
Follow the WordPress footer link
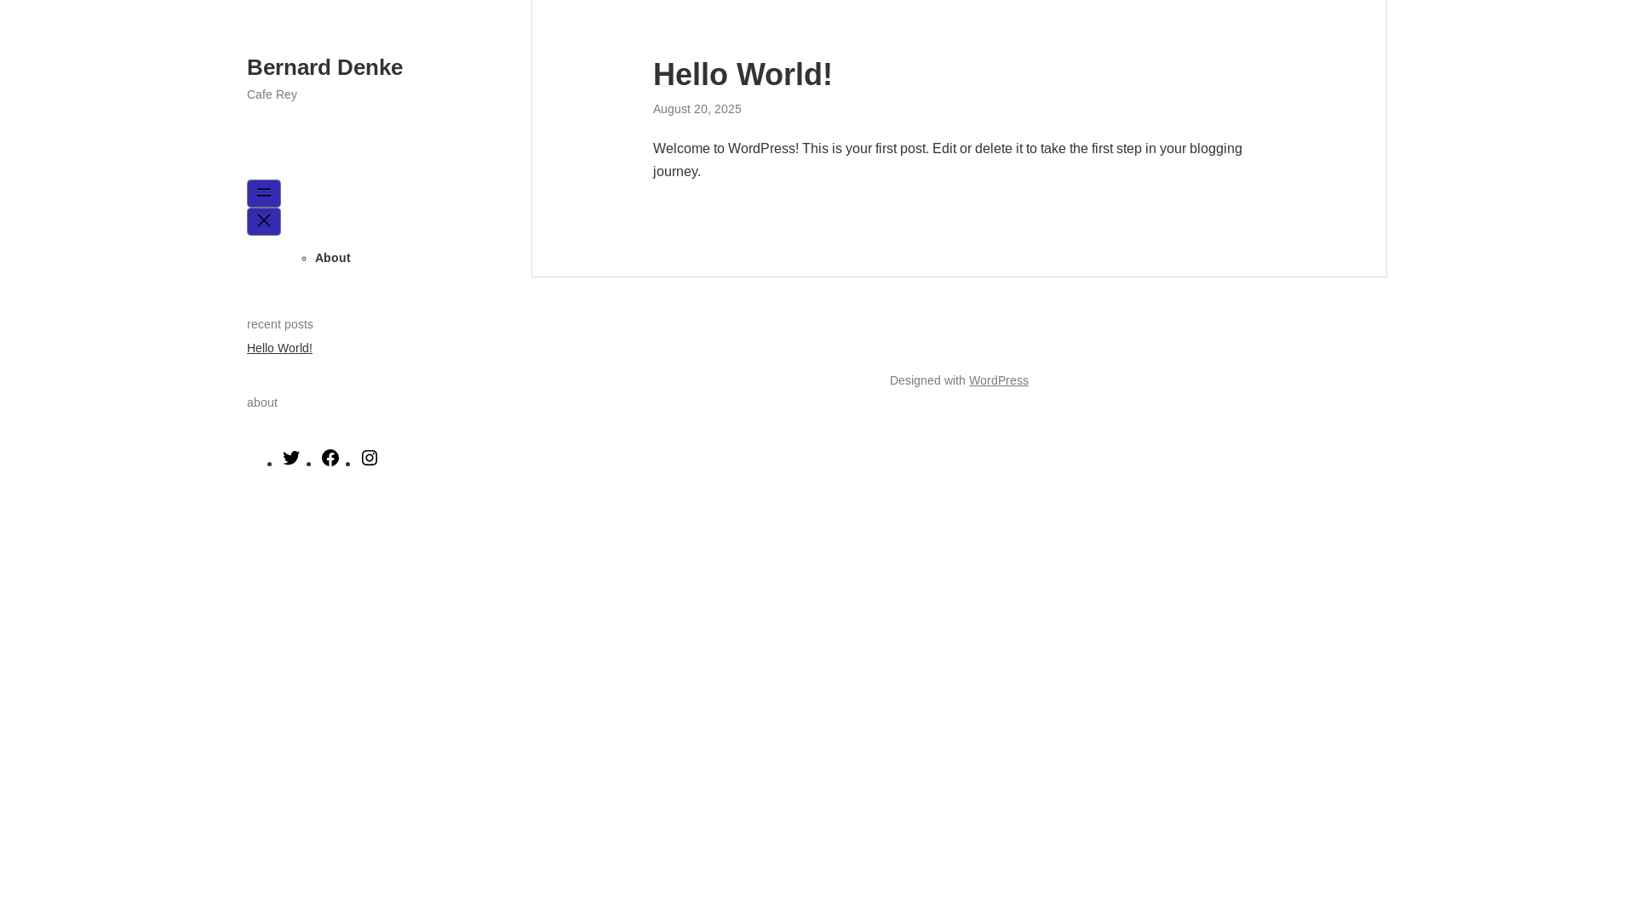[x=998, y=380]
